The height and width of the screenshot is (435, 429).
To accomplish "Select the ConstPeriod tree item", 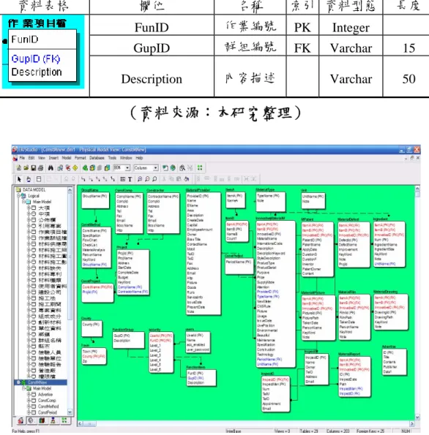I will coord(48,412).
